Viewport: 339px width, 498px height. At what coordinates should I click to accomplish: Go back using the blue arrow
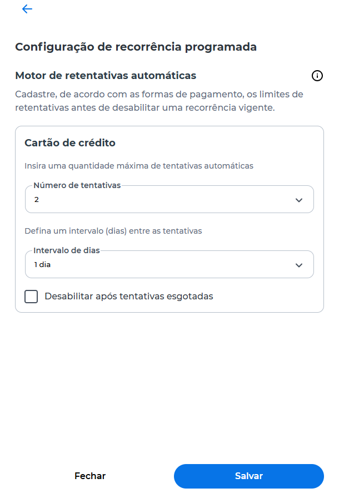(27, 9)
